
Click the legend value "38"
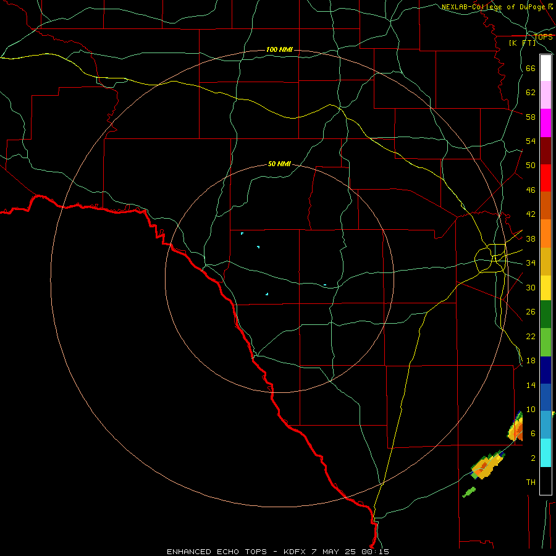531,238
